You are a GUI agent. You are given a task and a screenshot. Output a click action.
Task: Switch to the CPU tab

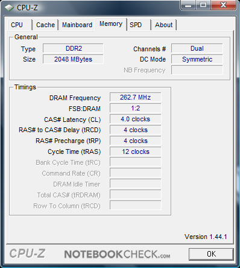click(x=19, y=25)
